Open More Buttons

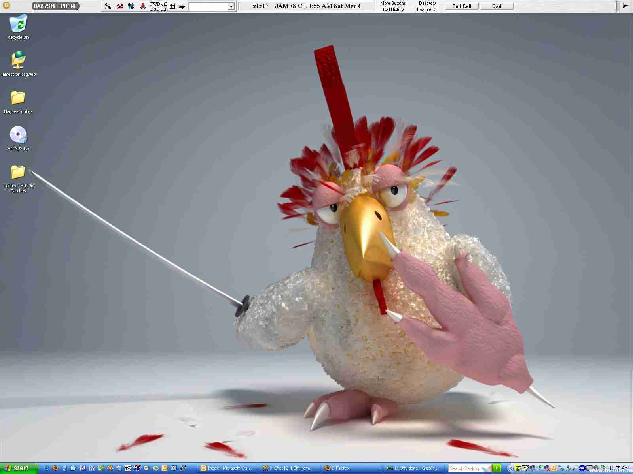393,3
